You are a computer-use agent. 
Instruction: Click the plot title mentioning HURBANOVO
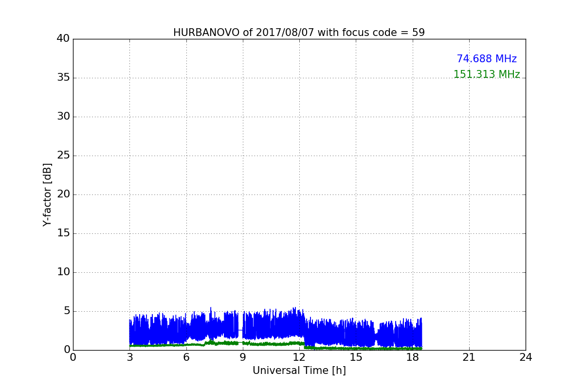coord(299,33)
